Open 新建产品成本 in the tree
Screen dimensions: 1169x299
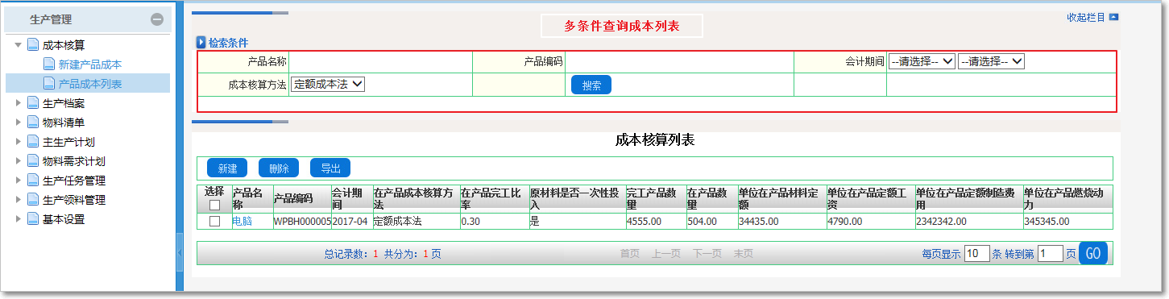point(90,64)
